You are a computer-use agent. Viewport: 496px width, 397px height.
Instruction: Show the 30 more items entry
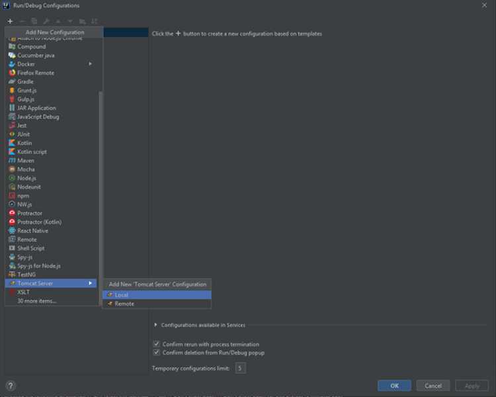[37, 301]
